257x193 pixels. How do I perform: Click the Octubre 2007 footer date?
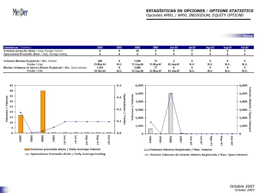(242, 186)
